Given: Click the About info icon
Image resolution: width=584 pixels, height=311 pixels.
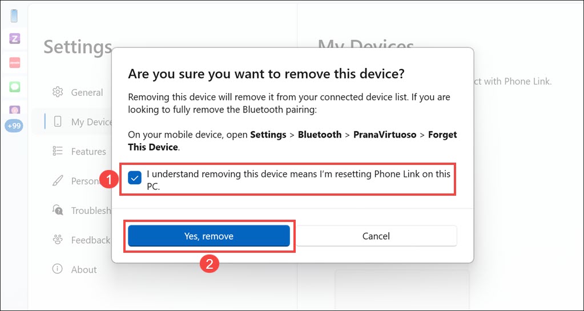Looking at the screenshot, I should [57, 269].
